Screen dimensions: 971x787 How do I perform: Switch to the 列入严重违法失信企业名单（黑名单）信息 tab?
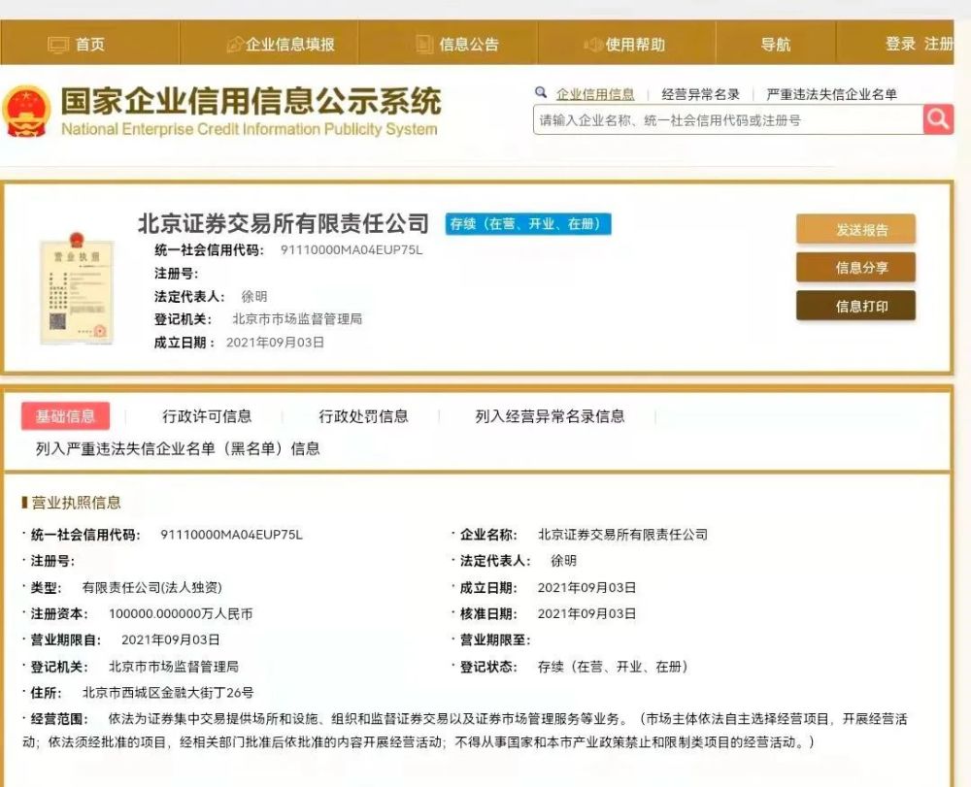(178, 448)
